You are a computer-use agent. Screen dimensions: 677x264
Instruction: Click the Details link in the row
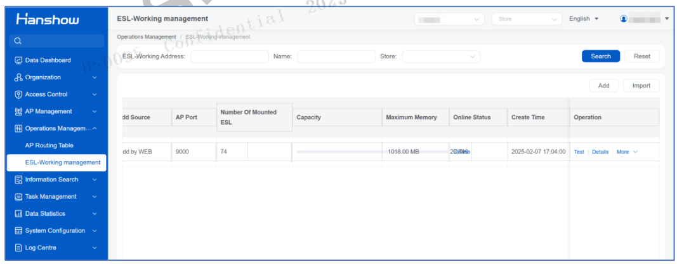click(600, 152)
